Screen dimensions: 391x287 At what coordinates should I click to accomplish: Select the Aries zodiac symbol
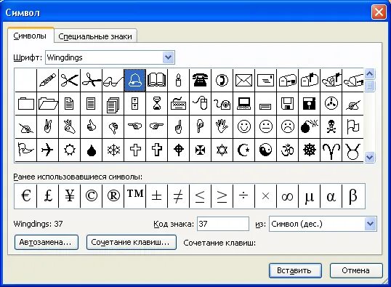(x=331, y=150)
